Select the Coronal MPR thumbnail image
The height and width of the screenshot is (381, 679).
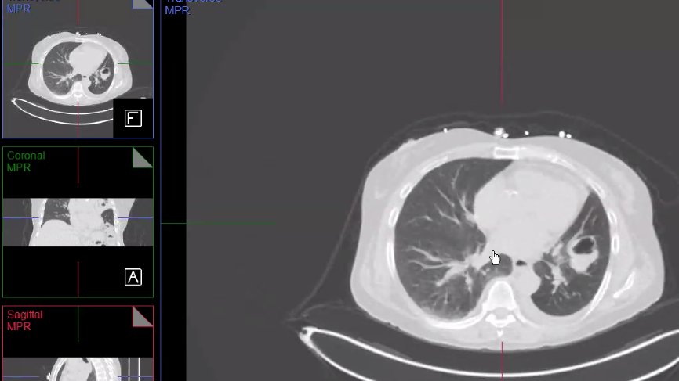tap(78, 222)
